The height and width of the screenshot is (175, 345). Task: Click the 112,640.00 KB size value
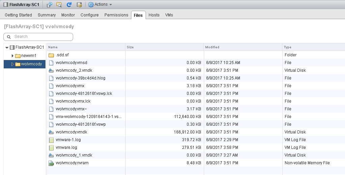(187, 117)
